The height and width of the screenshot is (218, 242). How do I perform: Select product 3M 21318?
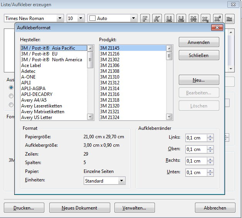133,100
